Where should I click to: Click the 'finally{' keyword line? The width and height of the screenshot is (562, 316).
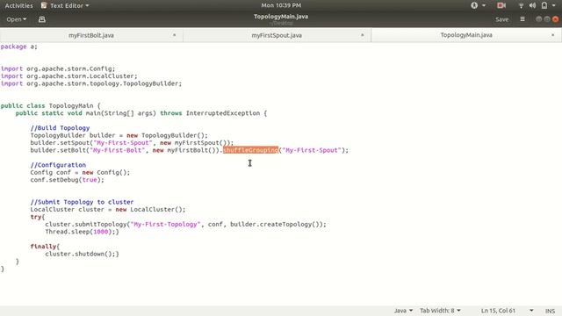tap(45, 247)
